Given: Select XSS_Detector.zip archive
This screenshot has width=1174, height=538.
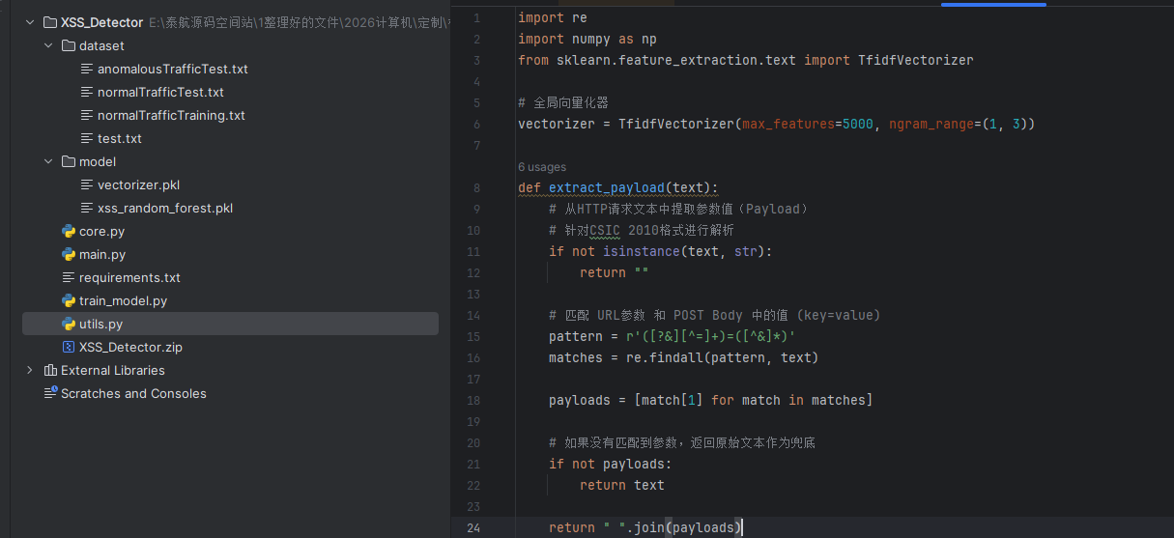Looking at the screenshot, I should [130, 347].
